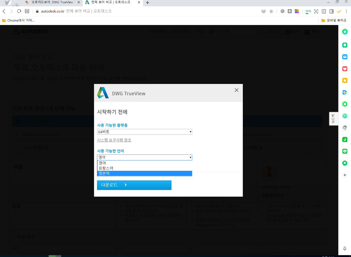The image size is (351, 257).
Task: Click the yellow checkmark icon
Action: (x=339, y=11)
